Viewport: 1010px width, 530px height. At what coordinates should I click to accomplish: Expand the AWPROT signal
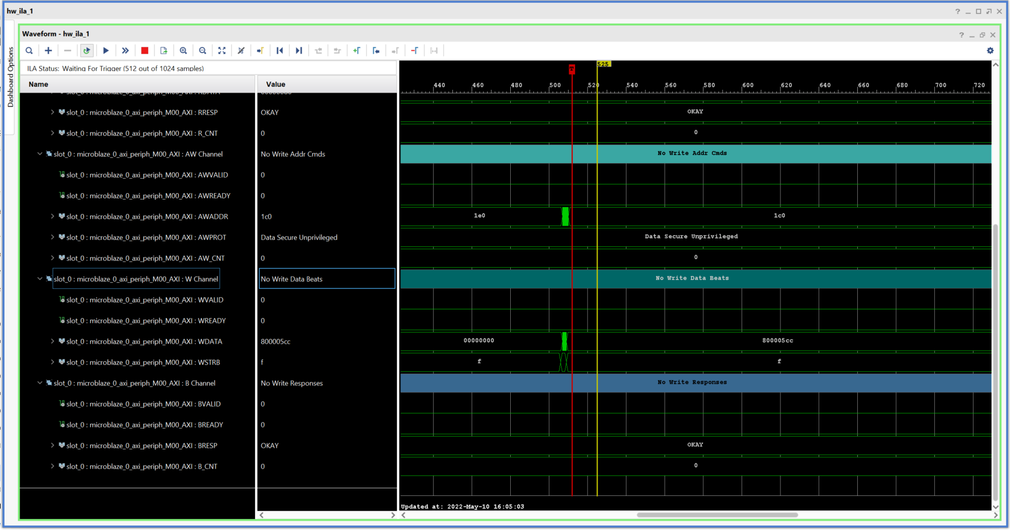[53, 237]
